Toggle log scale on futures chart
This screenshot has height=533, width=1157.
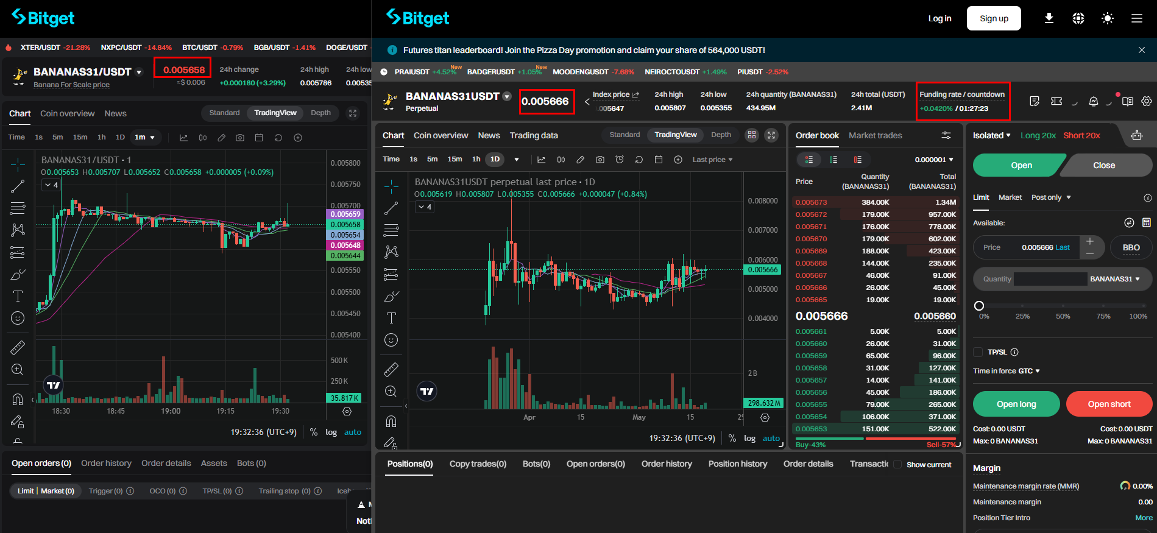(x=749, y=438)
